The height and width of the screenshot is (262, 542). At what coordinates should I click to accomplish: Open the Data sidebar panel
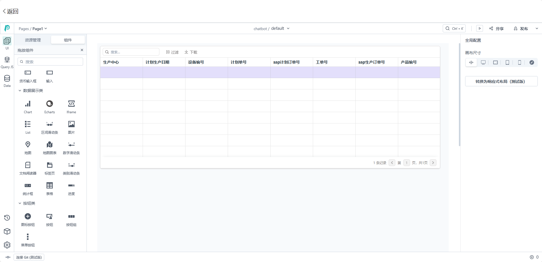(x=7, y=81)
